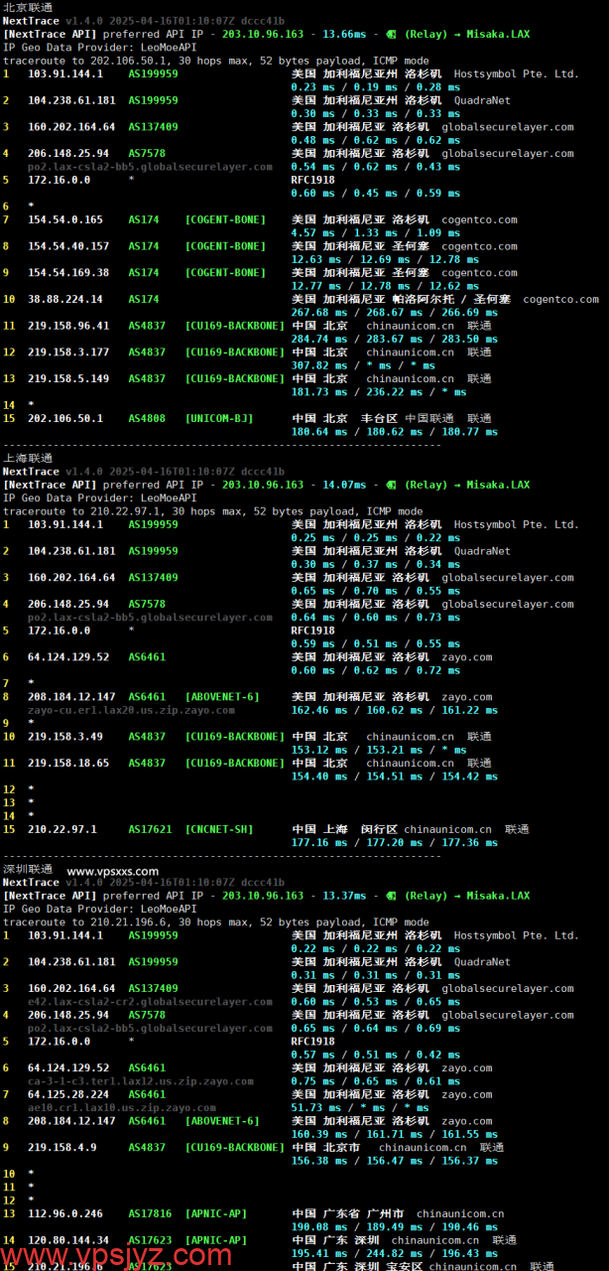Click hop IP "219.158.3.177"
This screenshot has width=609, height=1271.
tap(68, 352)
